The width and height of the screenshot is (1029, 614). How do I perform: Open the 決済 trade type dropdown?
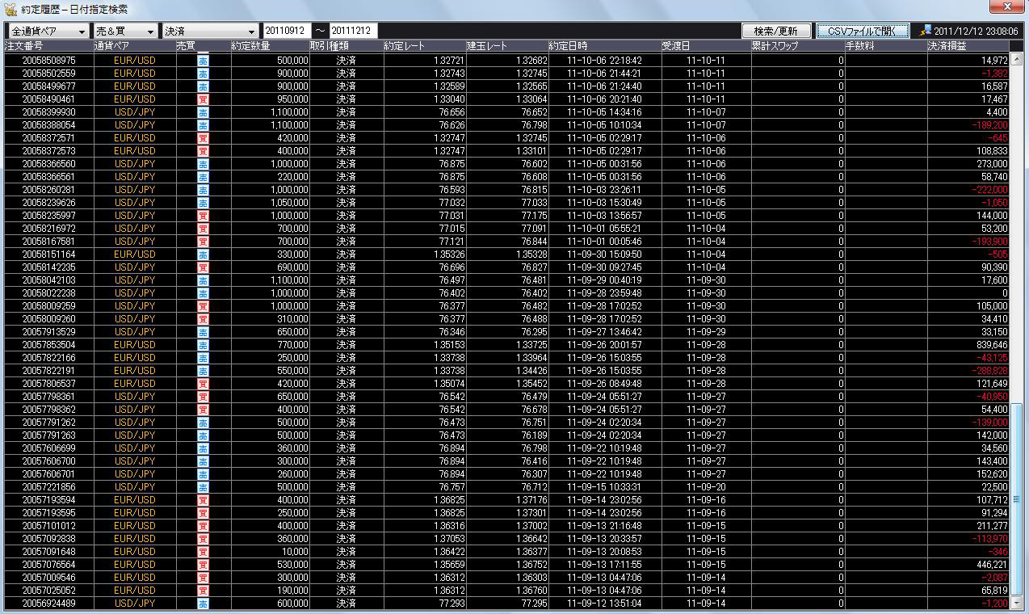tap(210, 31)
